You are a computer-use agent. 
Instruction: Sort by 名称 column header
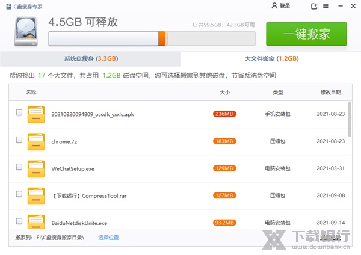coord(31,93)
